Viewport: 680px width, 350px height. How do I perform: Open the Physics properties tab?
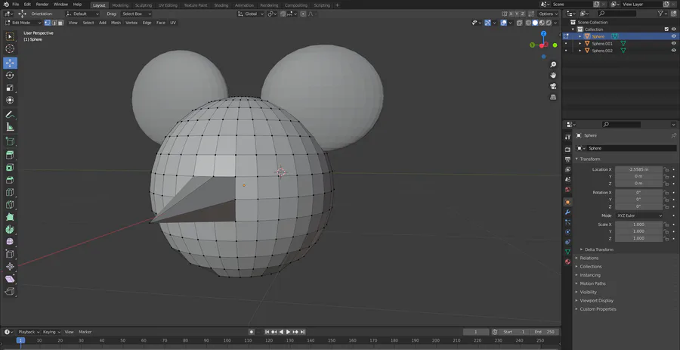(567, 232)
